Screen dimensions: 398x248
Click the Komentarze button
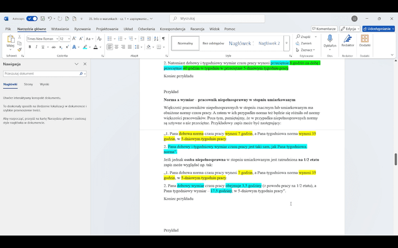pyautogui.click(x=324, y=29)
